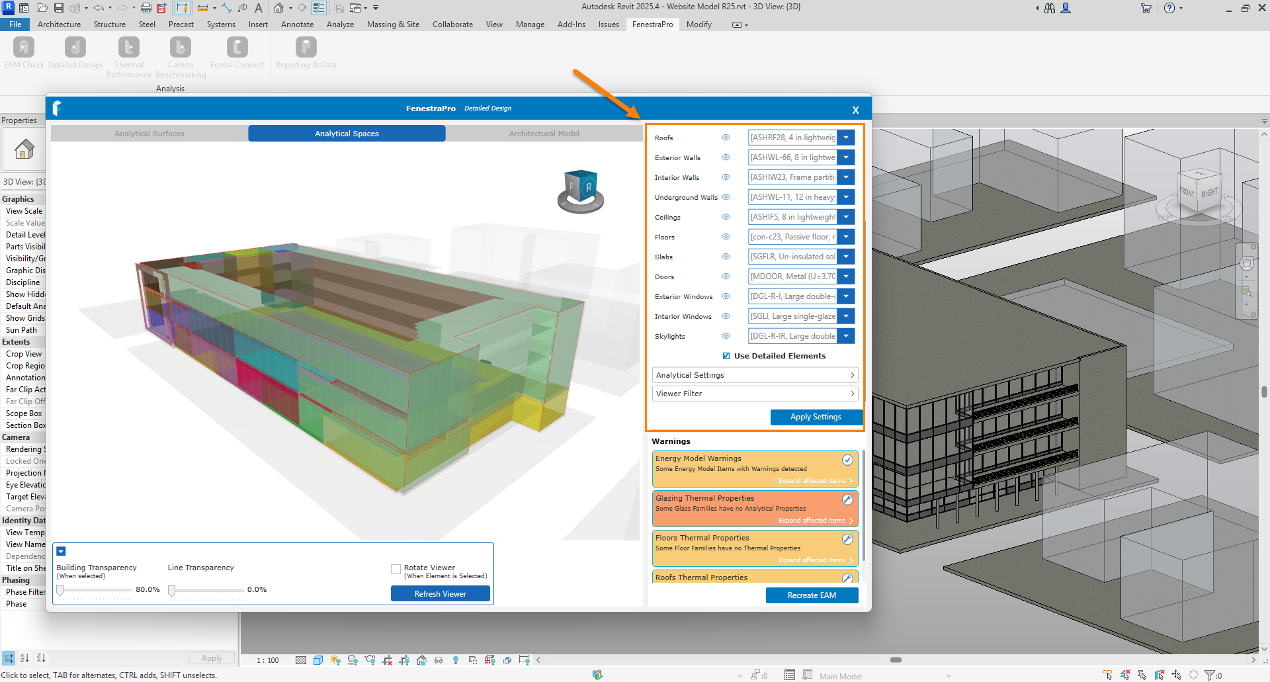
Task: Click the Energy Model Warnings check icon
Action: tap(847, 460)
